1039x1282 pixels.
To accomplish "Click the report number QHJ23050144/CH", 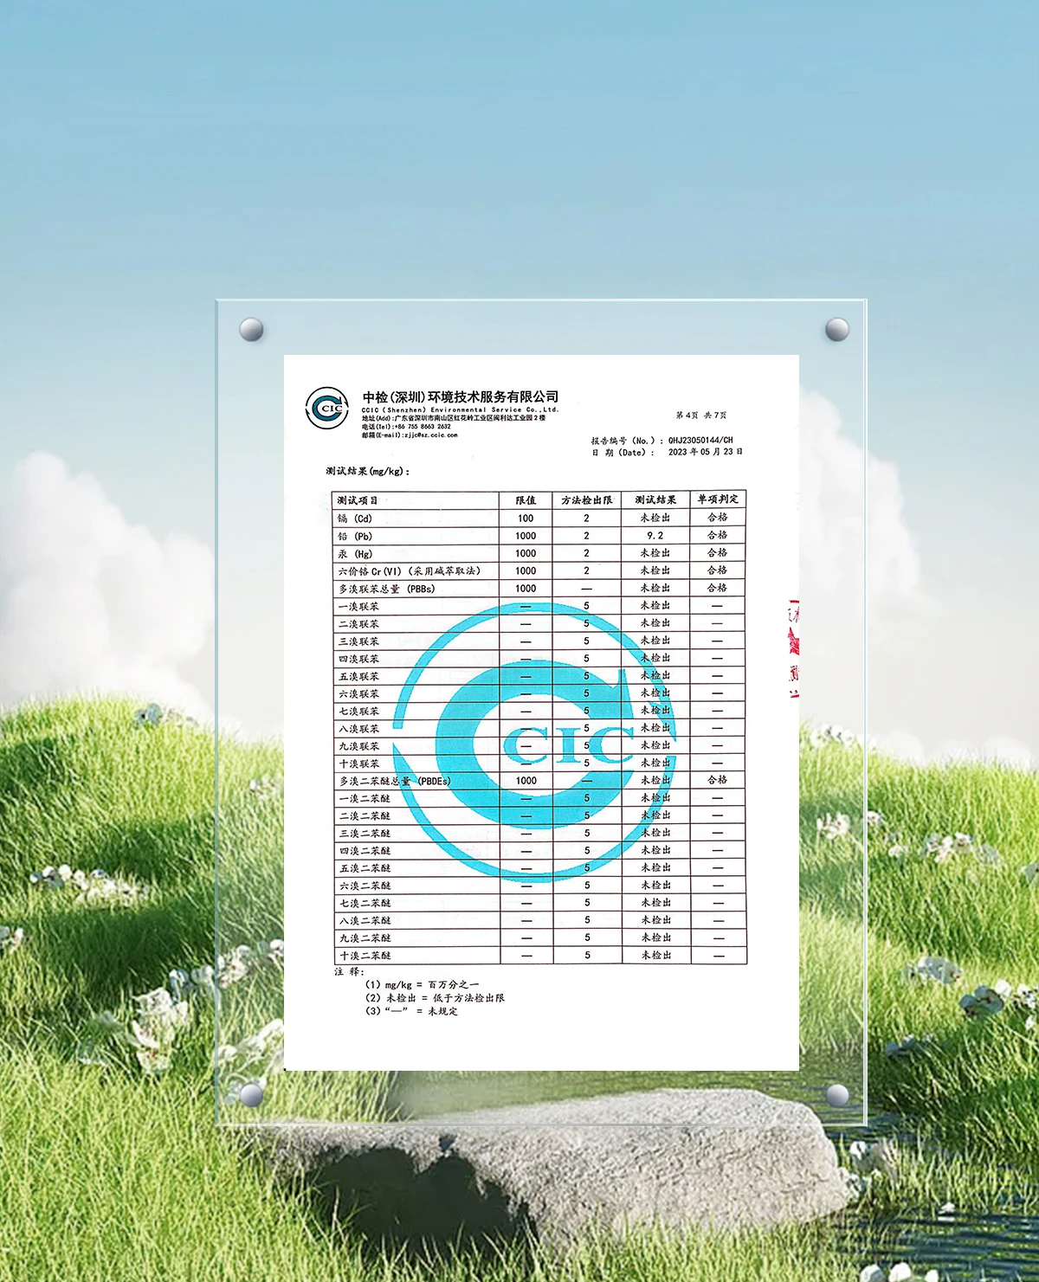I will coord(700,440).
